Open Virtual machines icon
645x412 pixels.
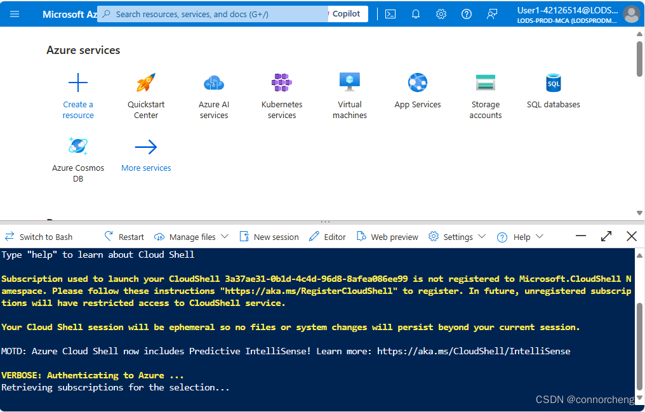350,82
